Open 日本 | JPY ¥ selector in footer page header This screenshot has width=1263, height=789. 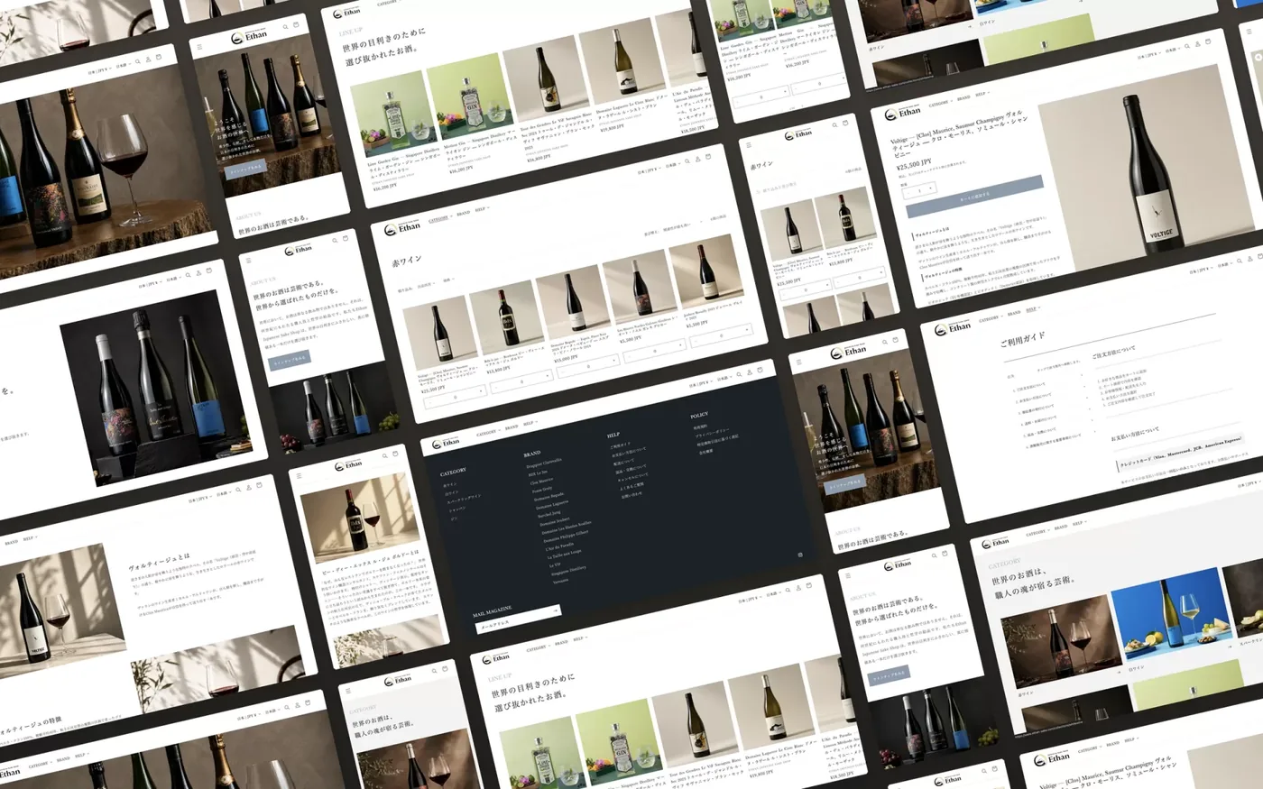[700, 384]
